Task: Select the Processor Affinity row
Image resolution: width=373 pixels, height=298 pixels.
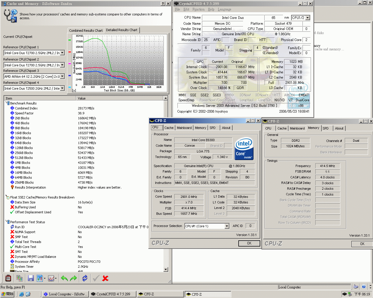Action: pos(84,262)
